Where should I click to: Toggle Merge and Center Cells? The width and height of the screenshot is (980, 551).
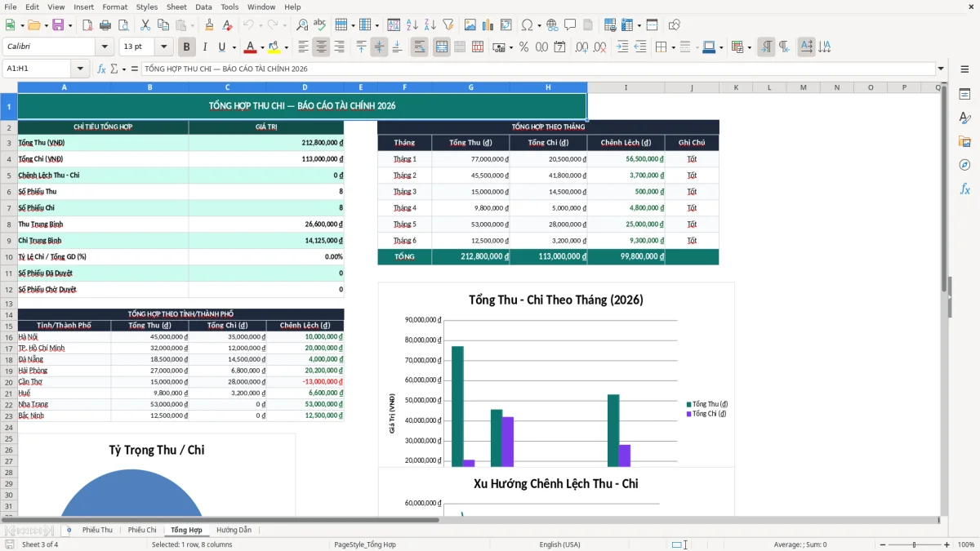[441, 47]
